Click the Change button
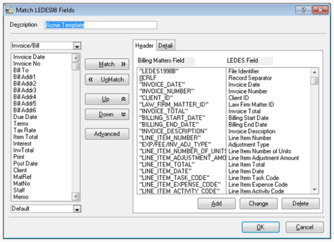The image size is (334, 242). coord(259,204)
